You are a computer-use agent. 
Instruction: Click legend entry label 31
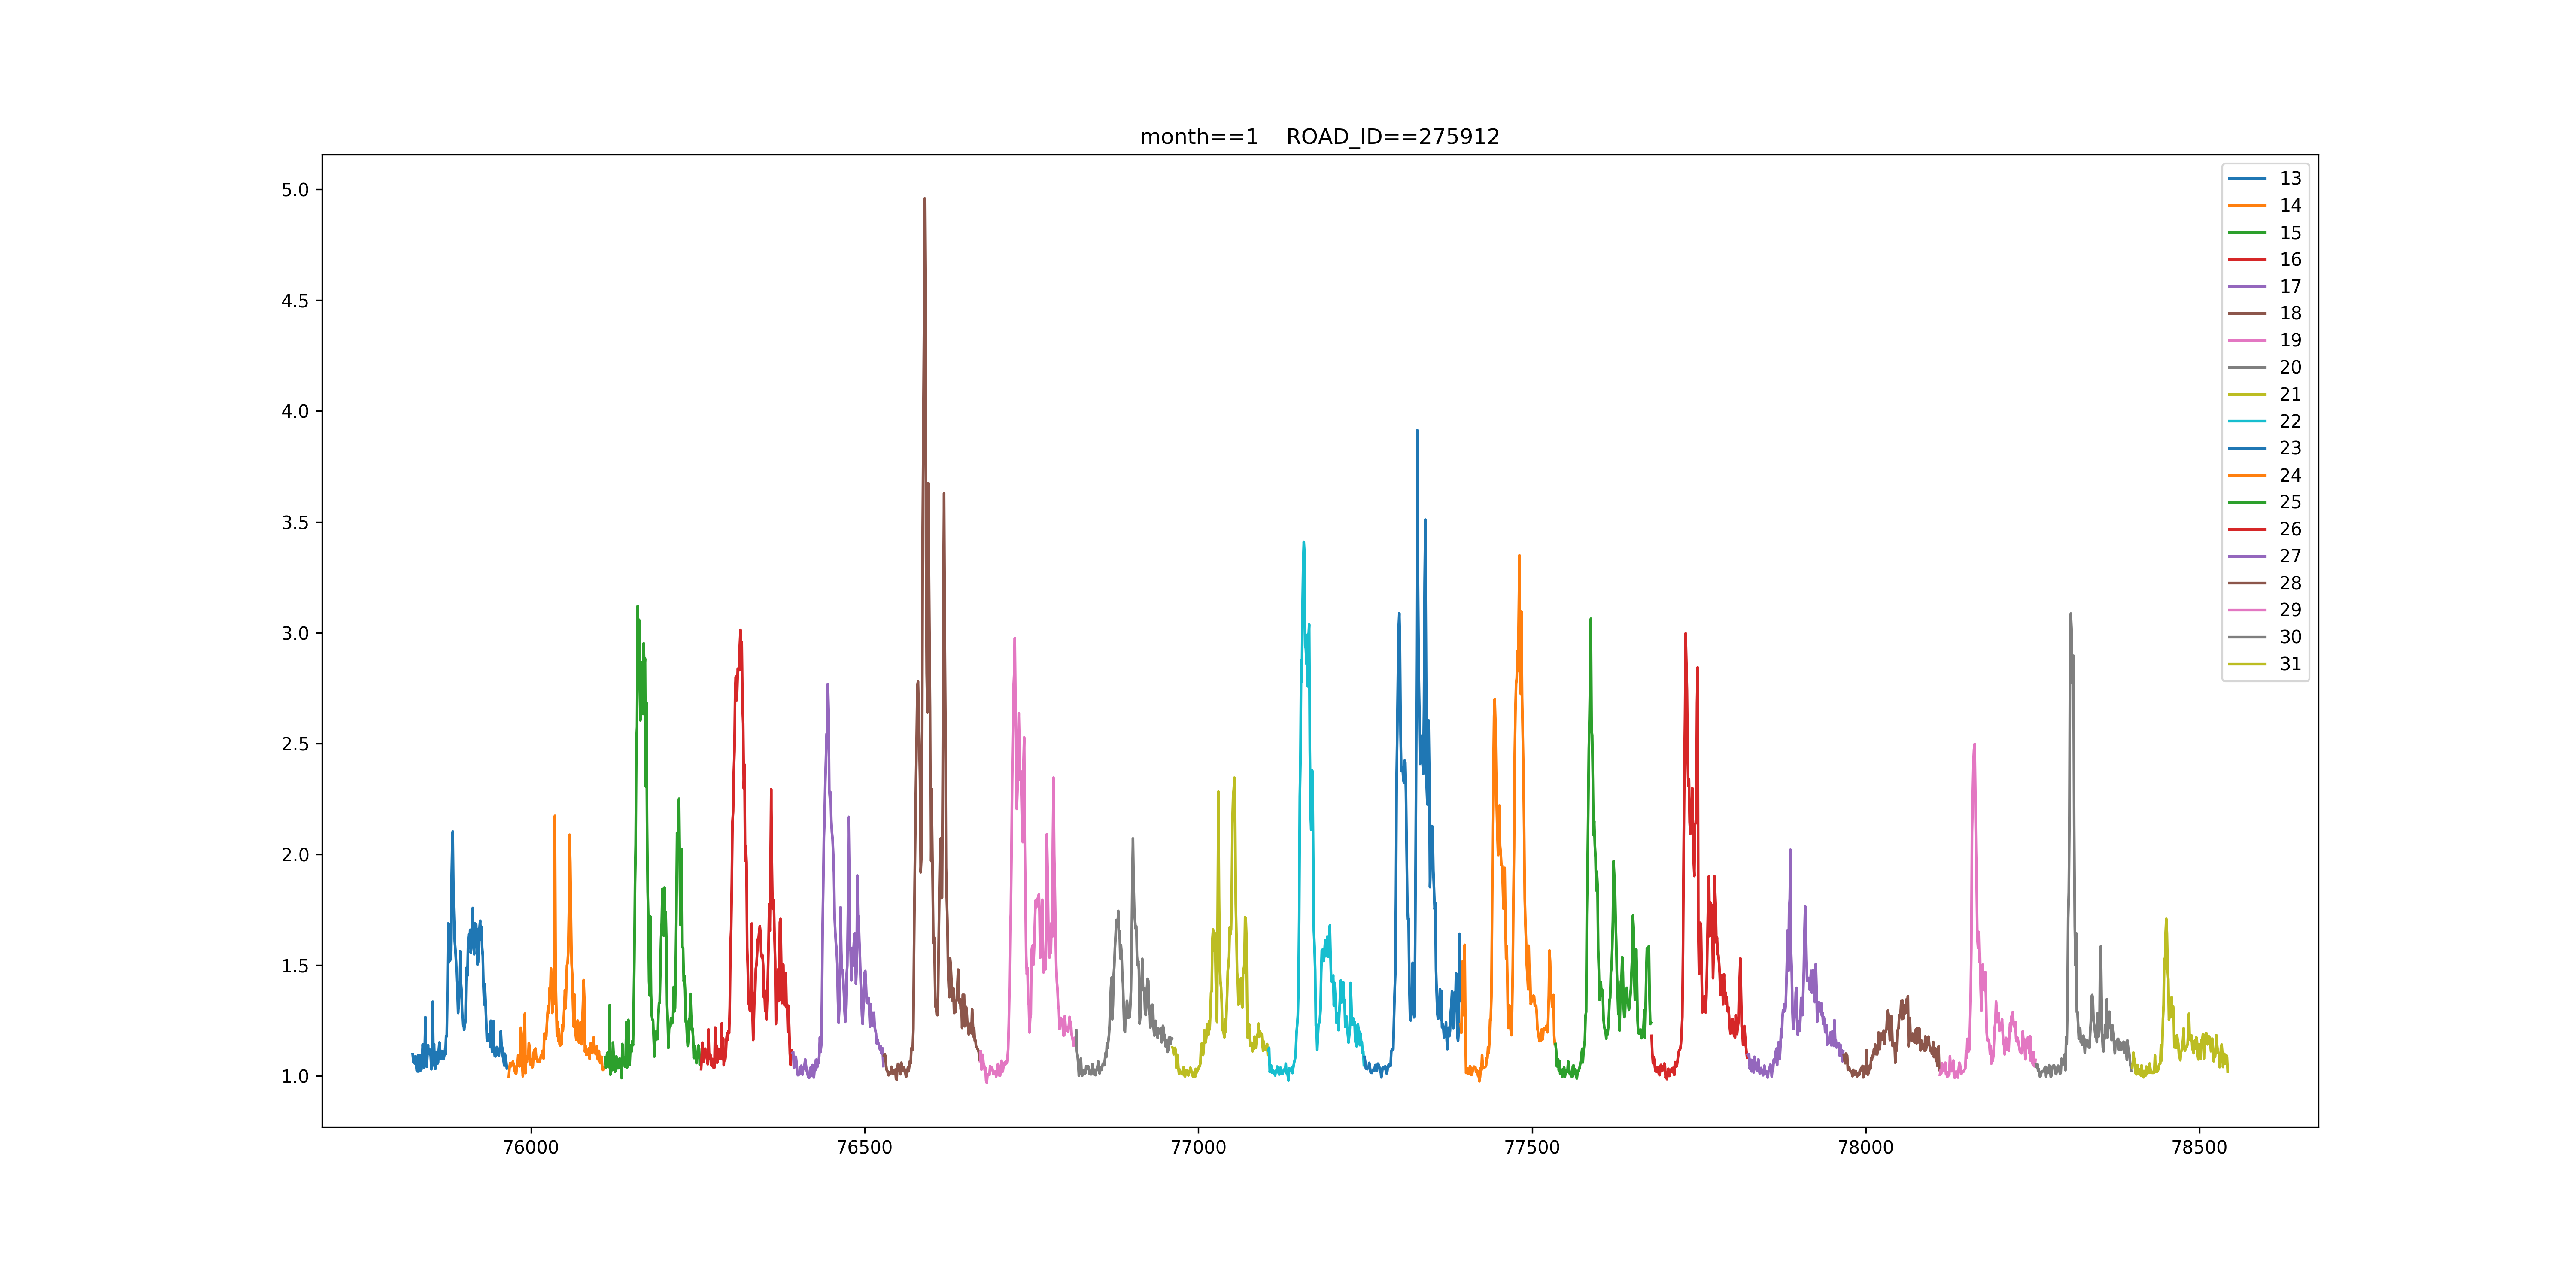tap(2290, 664)
